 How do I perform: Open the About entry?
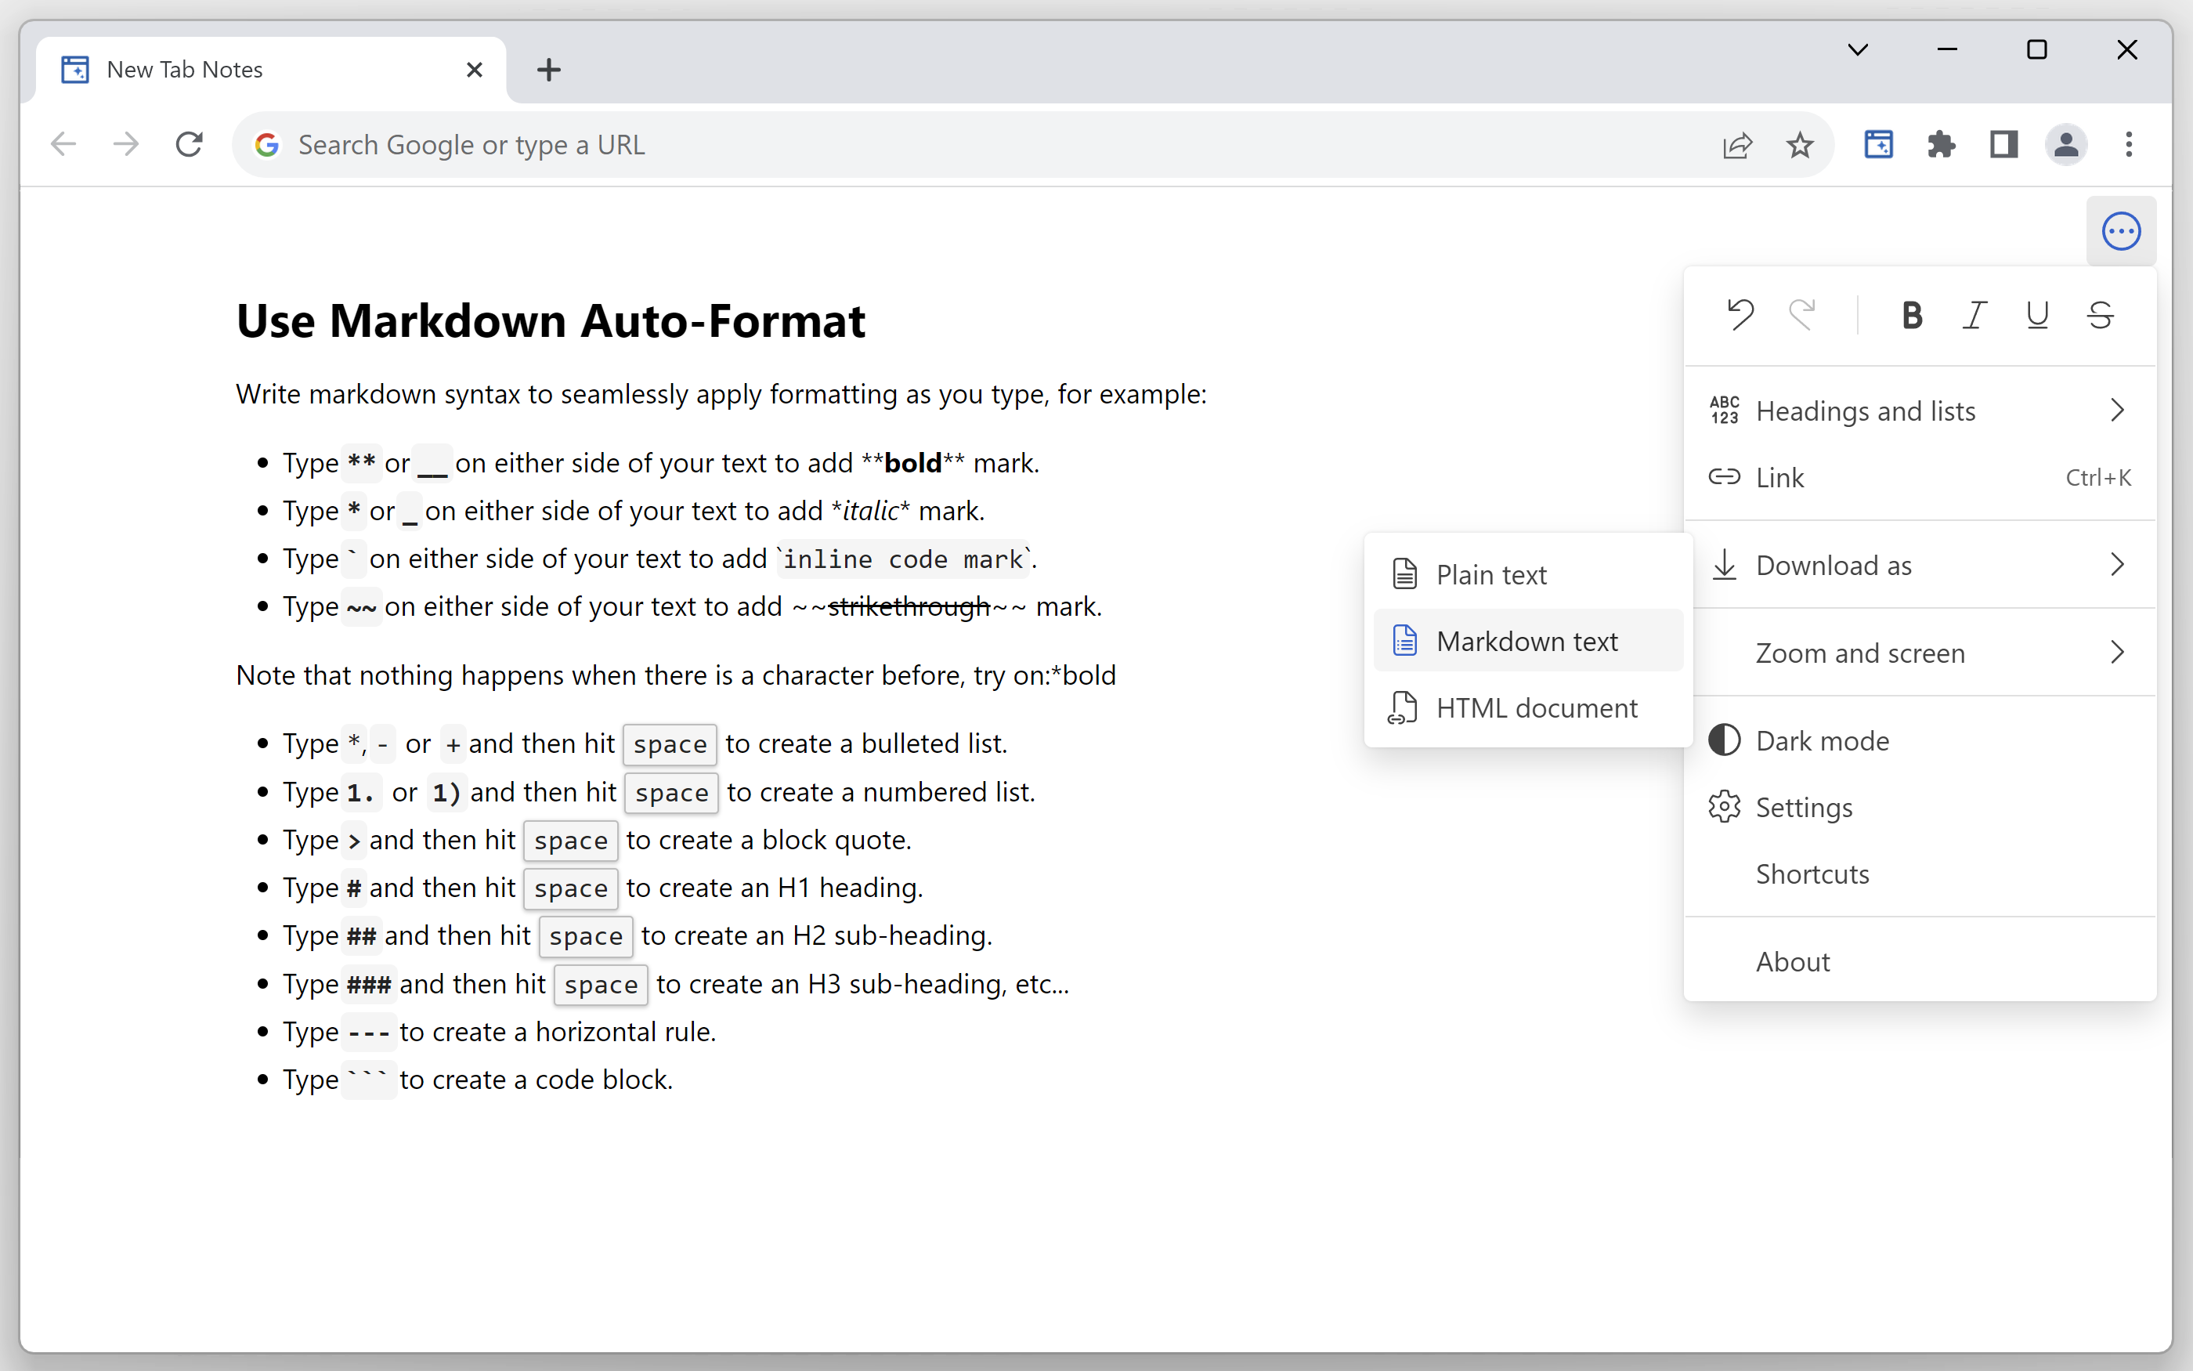pyautogui.click(x=1920, y=961)
